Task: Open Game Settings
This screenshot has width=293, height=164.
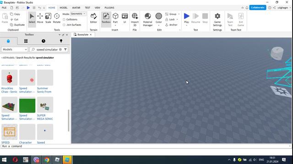Action: [x=217, y=20]
